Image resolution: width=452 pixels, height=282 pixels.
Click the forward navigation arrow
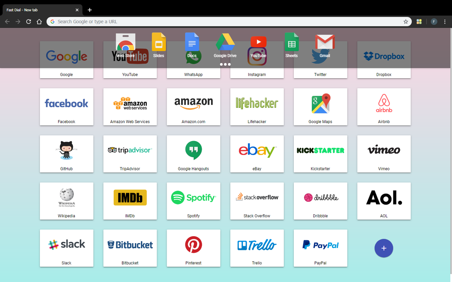pos(18,22)
